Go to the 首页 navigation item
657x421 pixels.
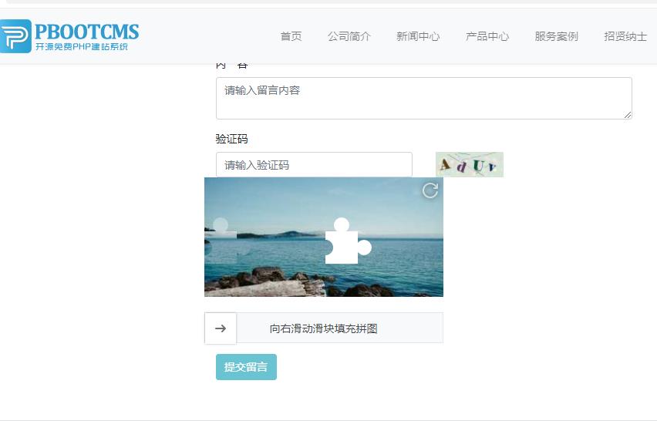click(x=291, y=36)
